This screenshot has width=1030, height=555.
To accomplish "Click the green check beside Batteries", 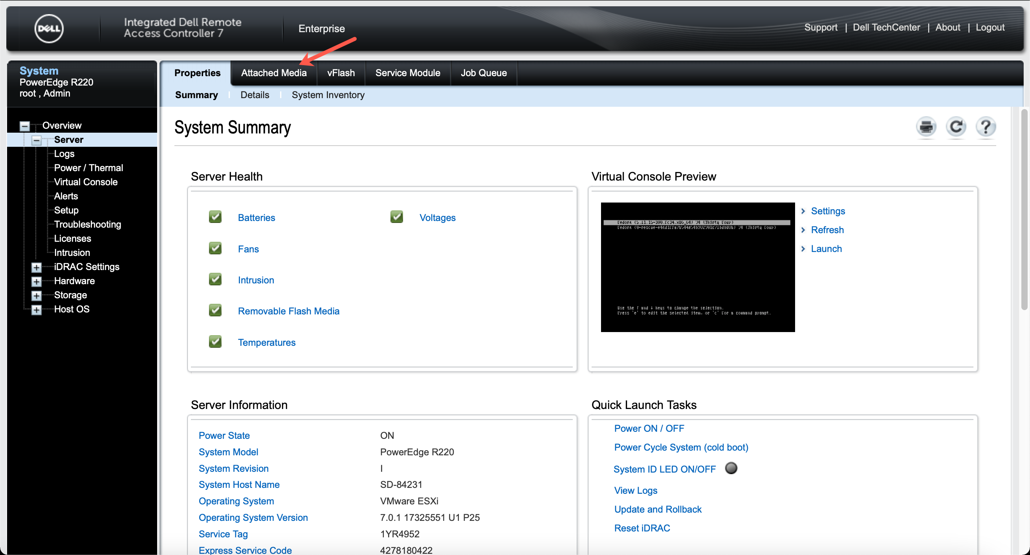I will click(215, 217).
